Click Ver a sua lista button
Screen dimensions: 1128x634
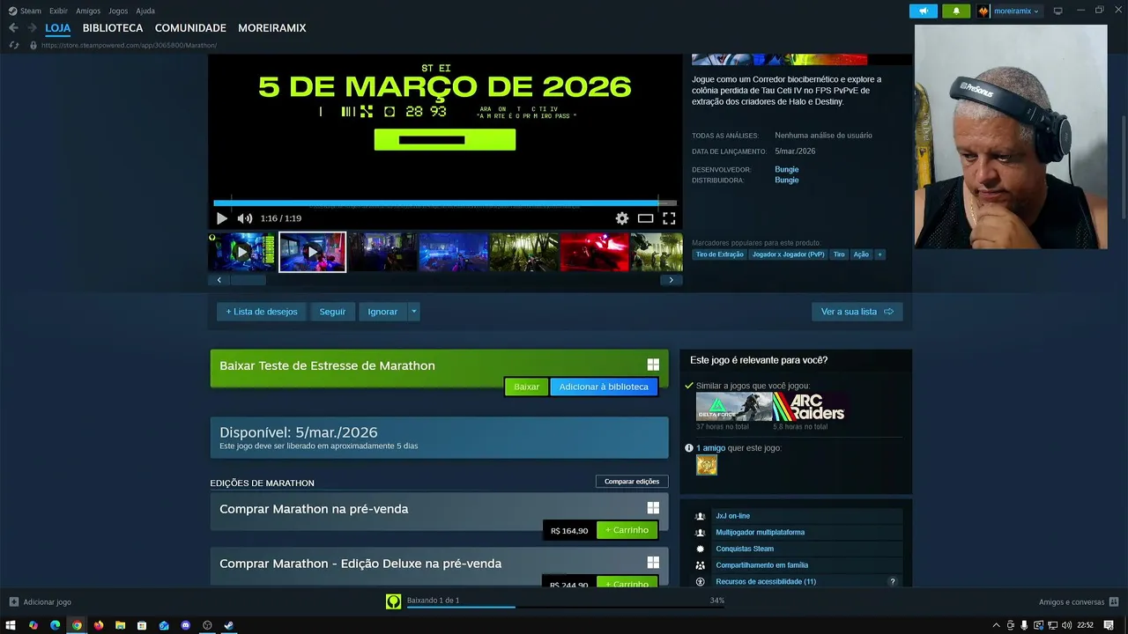click(857, 312)
